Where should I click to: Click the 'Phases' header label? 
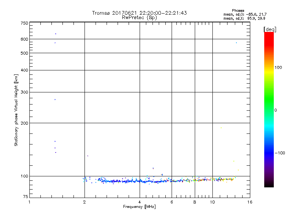click(x=238, y=11)
